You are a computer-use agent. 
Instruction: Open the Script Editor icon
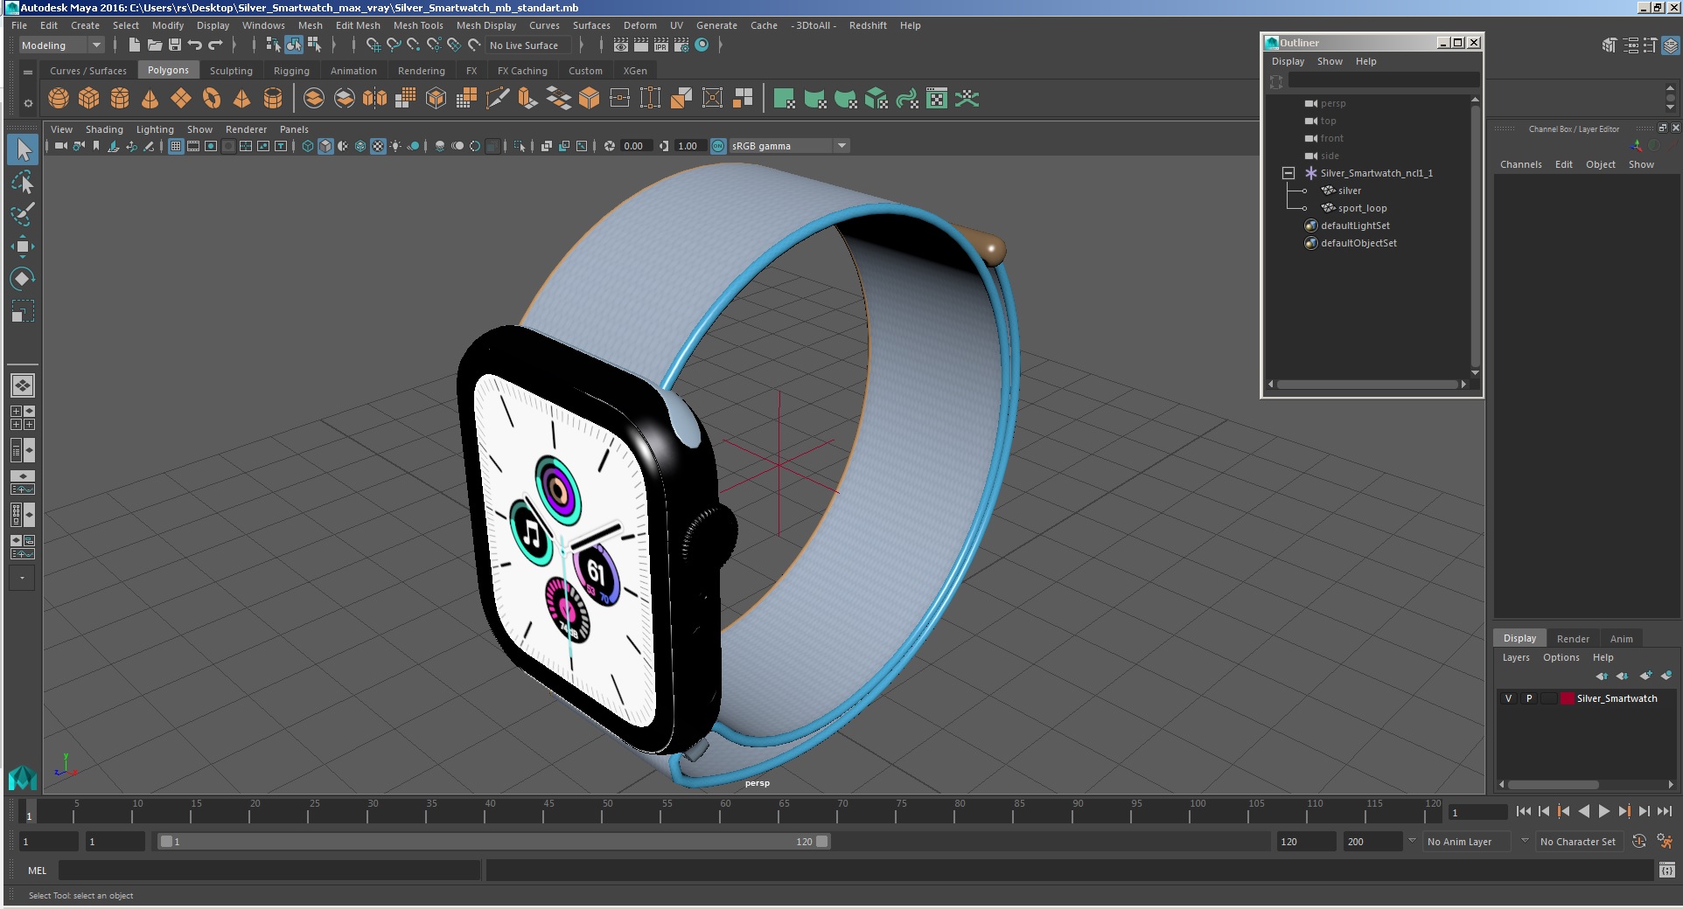point(1666,871)
